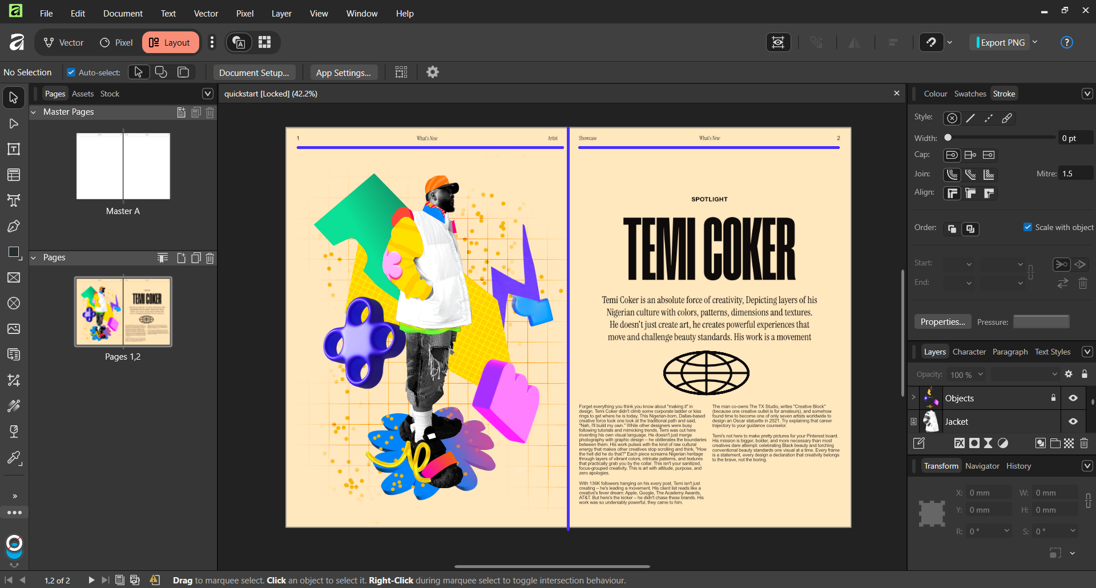Click the Document Setup button
This screenshot has height=588, width=1096.
tap(254, 73)
